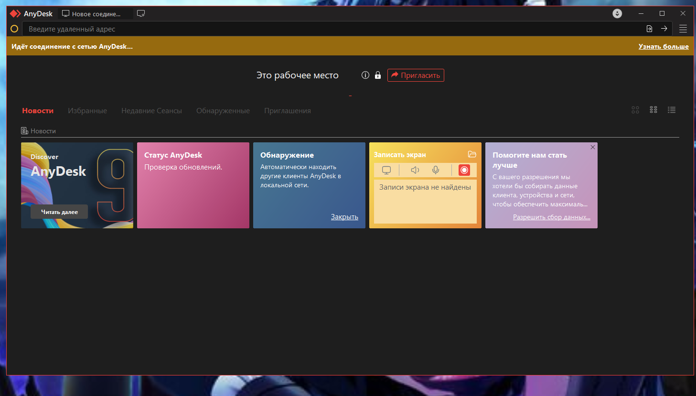Click the 'Новости' section header icon
The image size is (696, 396).
(x=24, y=131)
